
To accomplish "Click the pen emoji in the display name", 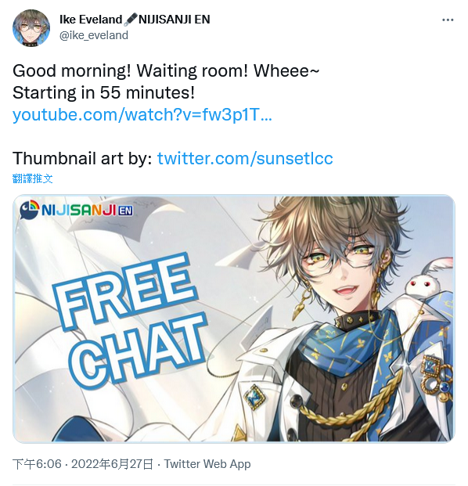I will pos(131,20).
